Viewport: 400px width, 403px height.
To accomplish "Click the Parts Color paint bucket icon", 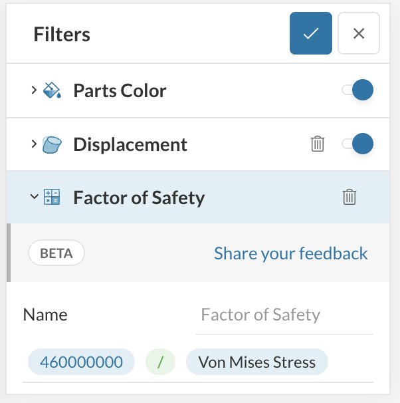I will tap(52, 90).
